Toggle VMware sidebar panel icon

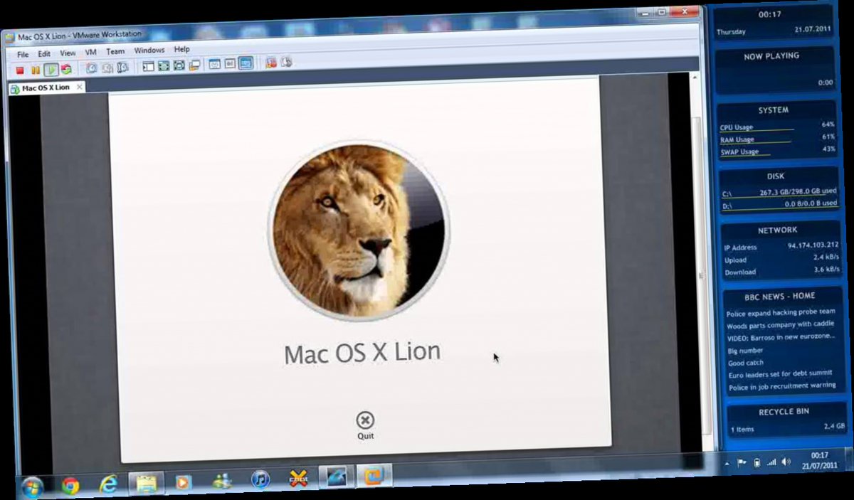coord(148,67)
